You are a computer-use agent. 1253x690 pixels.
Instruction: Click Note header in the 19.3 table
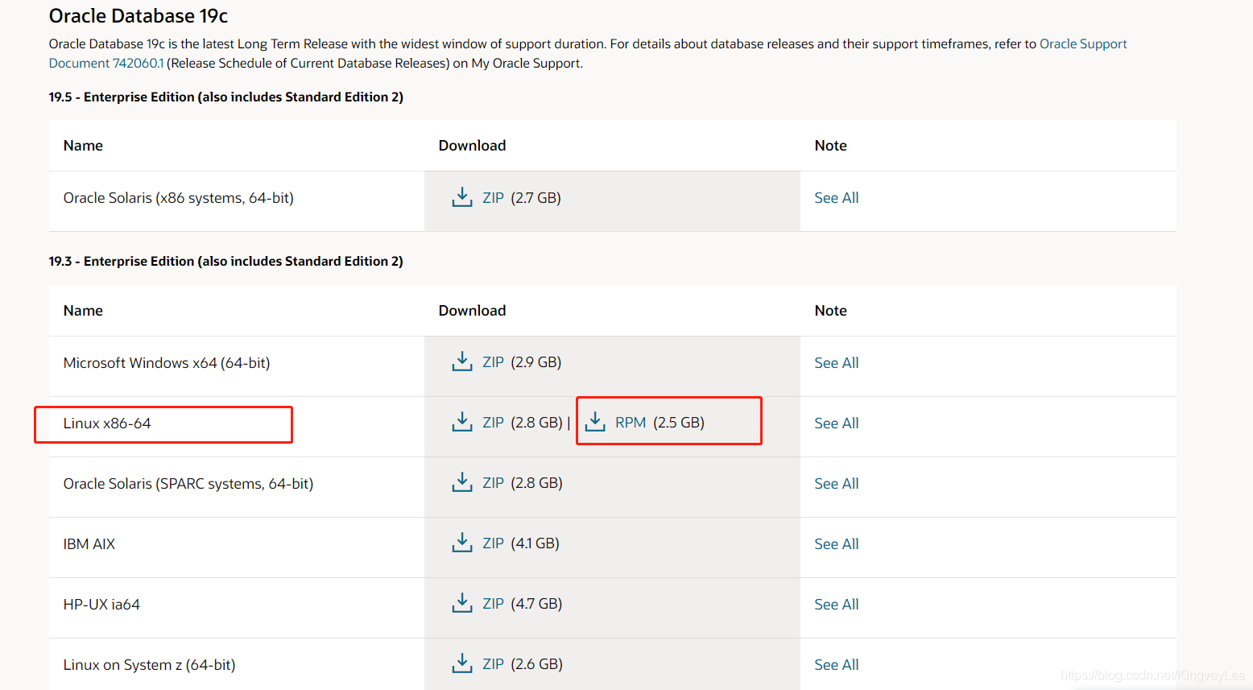coord(831,311)
